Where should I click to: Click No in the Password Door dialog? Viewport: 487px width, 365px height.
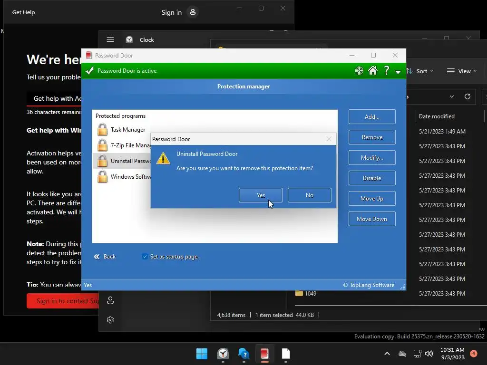(309, 195)
